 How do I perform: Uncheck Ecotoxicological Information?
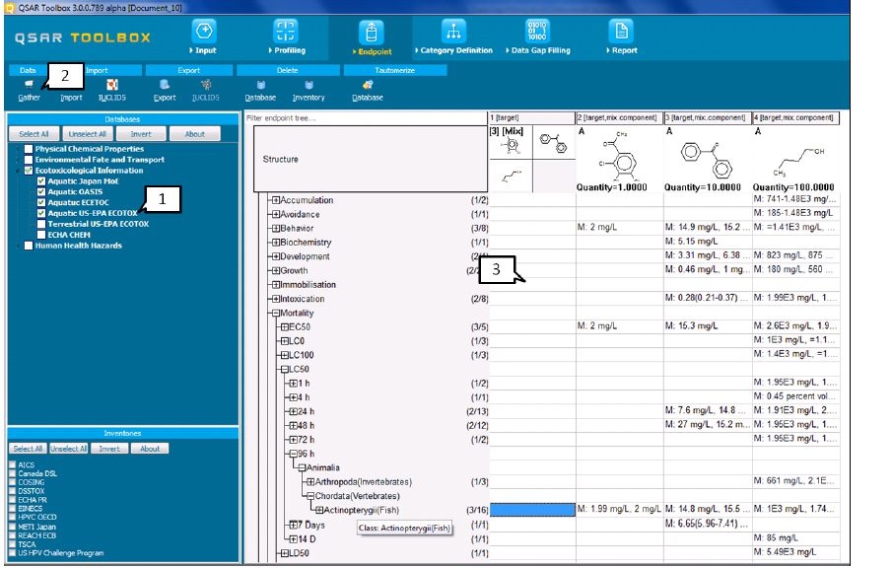(x=29, y=171)
